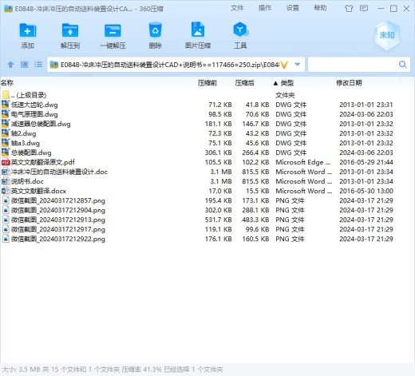Image resolution: width=415 pixels, height=376 pixels.
Task: Select the 减速器总装配图.dwg row
Action: point(197,124)
